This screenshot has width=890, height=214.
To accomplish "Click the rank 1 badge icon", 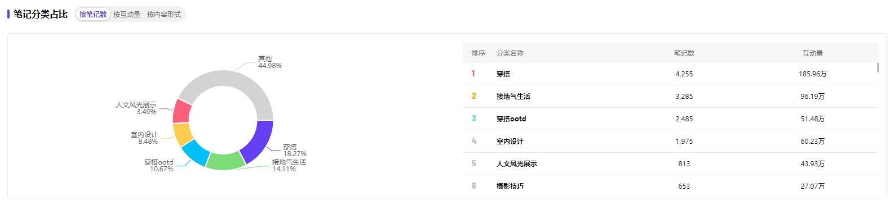I will (473, 74).
